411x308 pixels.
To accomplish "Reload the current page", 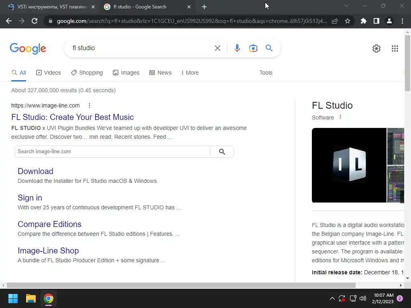I will pos(35,21).
